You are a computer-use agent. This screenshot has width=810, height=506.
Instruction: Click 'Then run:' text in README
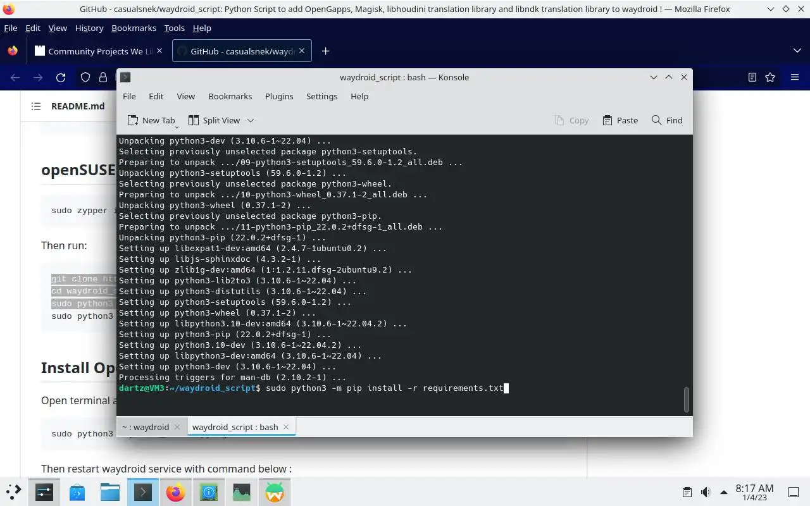pos(64,245)
